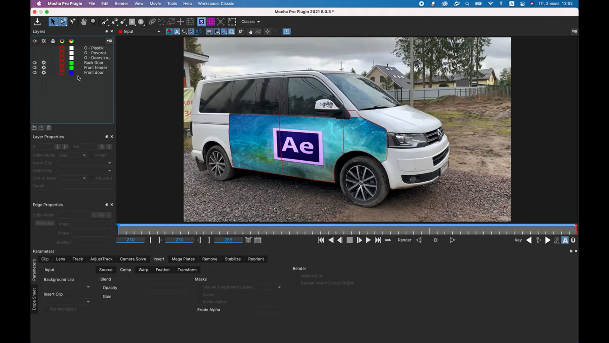Toggle the Show Spline Tangents icon
Viewport: 609px width, 343px height.
tap(224, 31)
